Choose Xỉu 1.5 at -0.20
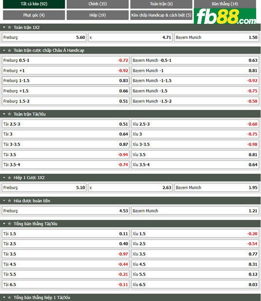Image resolution: width=261 pixels, height=301 pixels. pos(195,234)
